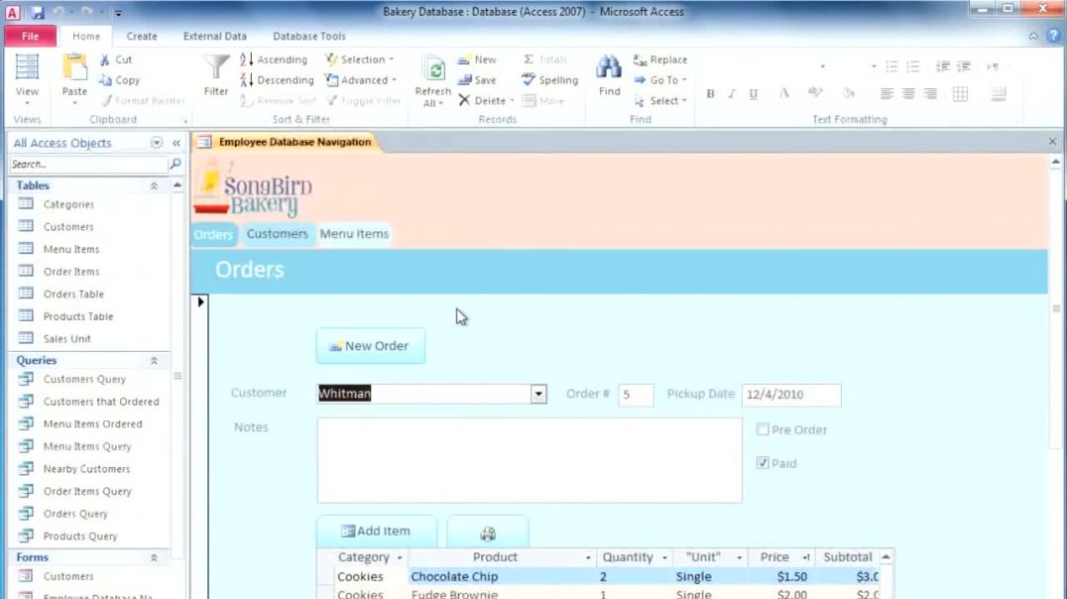The height and width of the screenshot is (599, 1067).
Task: Run Spelling check
Action: click(x=549, y=80)
